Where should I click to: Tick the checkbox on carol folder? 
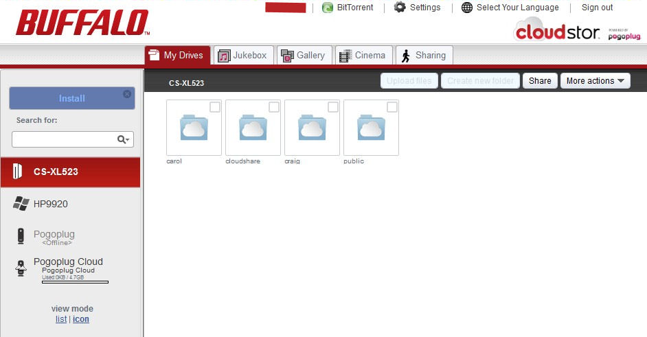215,107
